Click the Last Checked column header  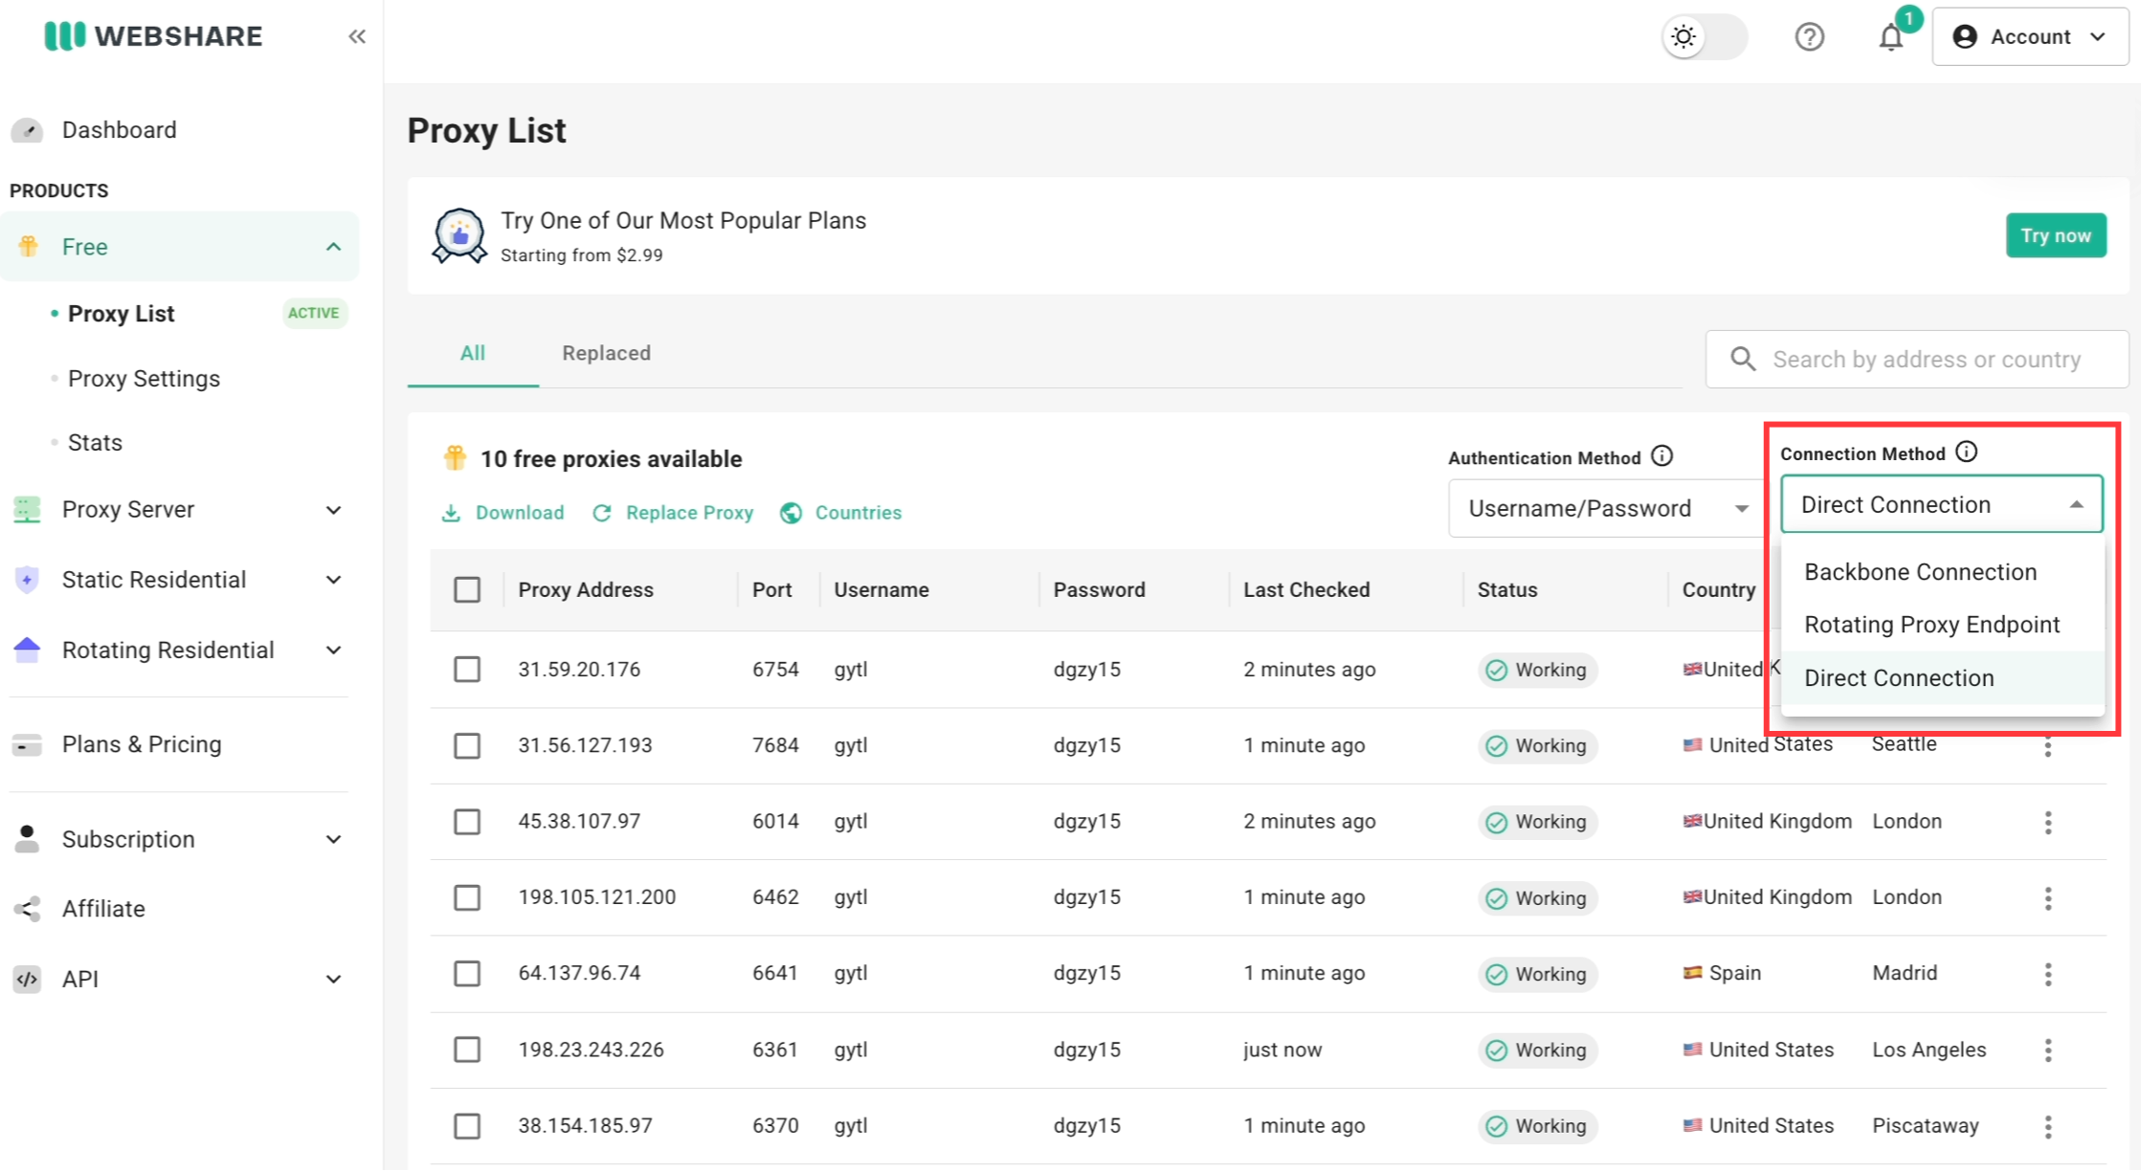pyautogui.click(x=1306, y=589)
